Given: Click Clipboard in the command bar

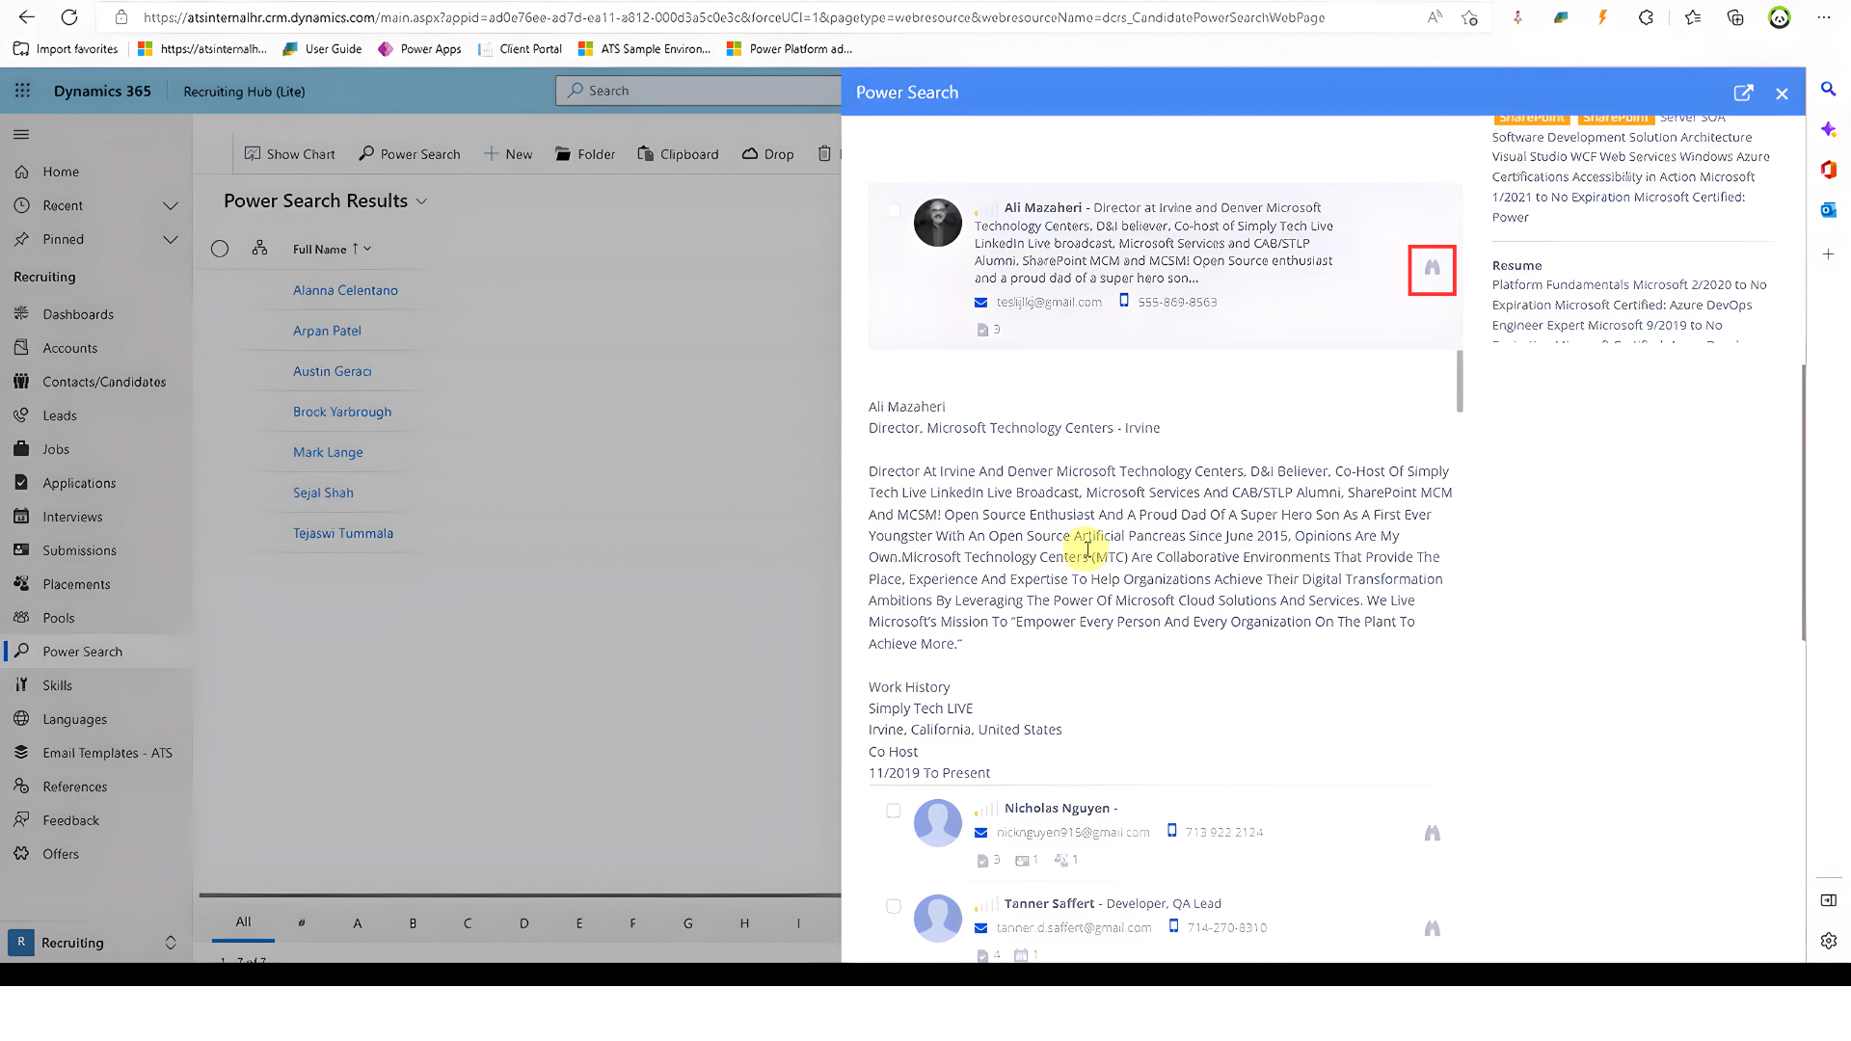Looking at the screenshot, I should point(678,154).
